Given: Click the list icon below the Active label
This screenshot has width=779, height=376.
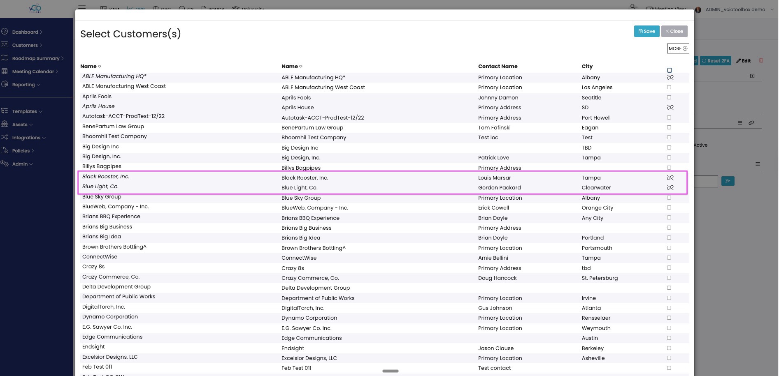Looking at the screenshot, I should pos(758,164).
